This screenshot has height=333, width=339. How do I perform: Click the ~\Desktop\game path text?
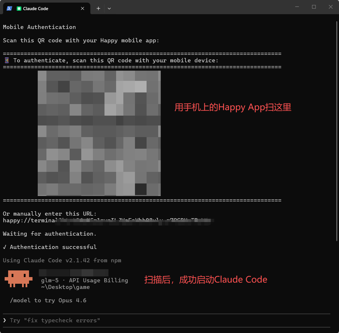coord(65,287)
